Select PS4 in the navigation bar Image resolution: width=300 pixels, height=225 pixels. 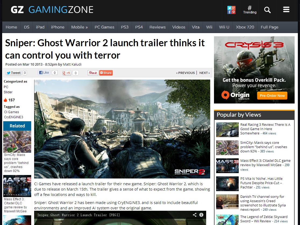pos(139,27)
